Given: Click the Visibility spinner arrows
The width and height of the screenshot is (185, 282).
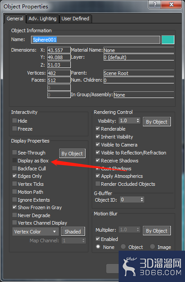Looking at the screenshot, I should (x=138, y=120).
